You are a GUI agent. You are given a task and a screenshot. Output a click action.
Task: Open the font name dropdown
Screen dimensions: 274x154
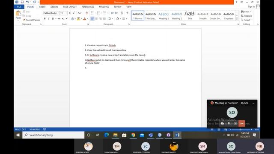[x=58, y=13]
